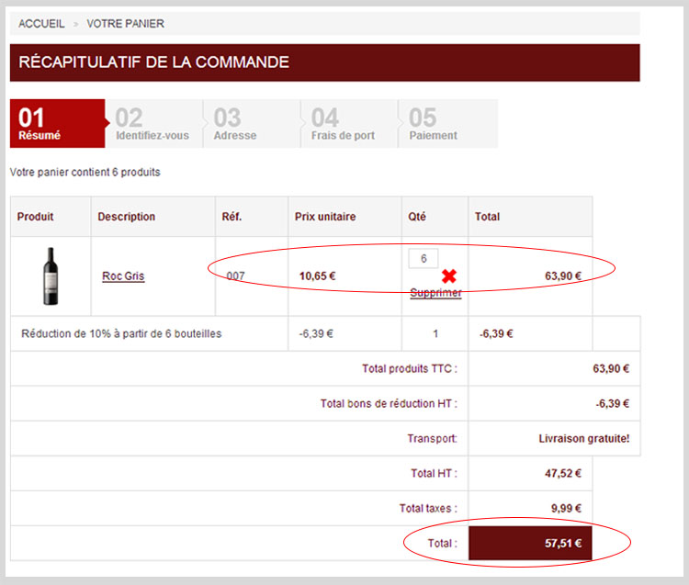Click product row total 63,90 €
This screenshot has height=585, width=689.
(x=563, y=276)
